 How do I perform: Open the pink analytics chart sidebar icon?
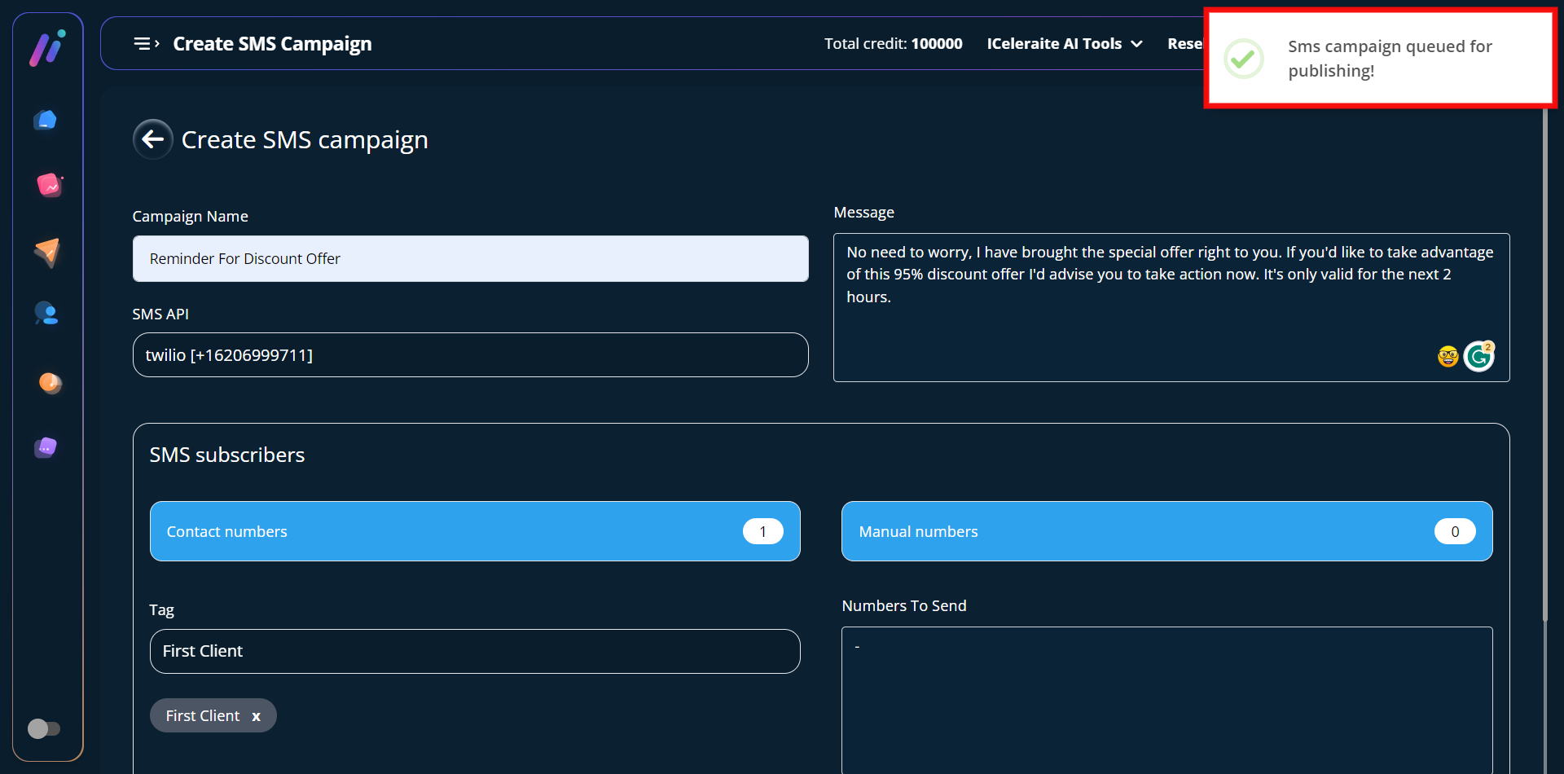click(49, 186)
